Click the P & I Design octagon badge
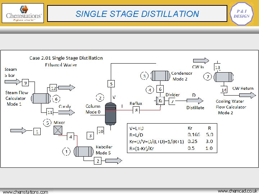 pyautogui.click(x=241, y=14)
